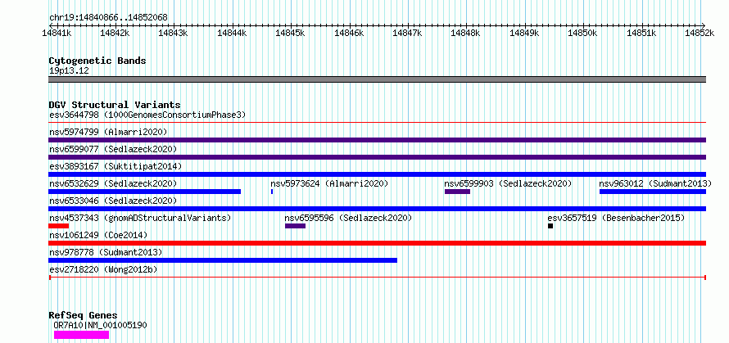Click the 19p13.12 band label

point(69,71)
